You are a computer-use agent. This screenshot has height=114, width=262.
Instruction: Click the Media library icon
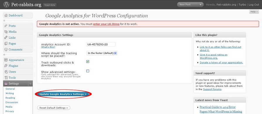6,32
